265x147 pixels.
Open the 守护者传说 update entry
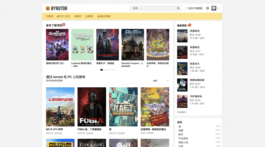198,101
